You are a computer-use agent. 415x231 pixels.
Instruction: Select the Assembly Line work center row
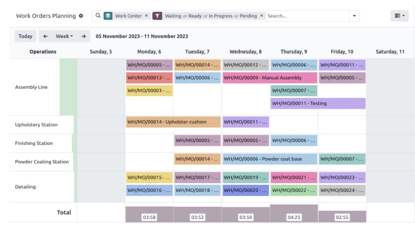[31, 87]
